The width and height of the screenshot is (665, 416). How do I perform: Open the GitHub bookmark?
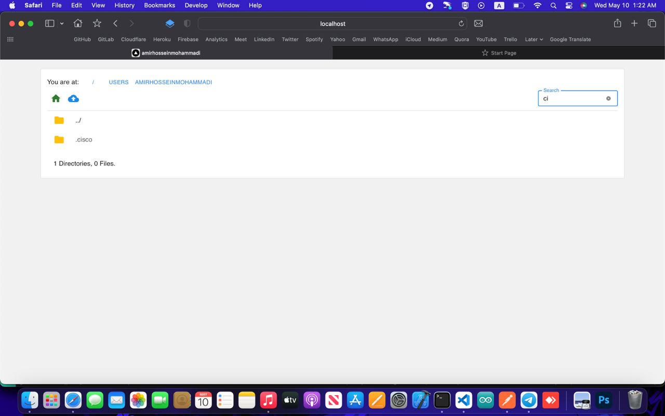click(x=82, y=40)
